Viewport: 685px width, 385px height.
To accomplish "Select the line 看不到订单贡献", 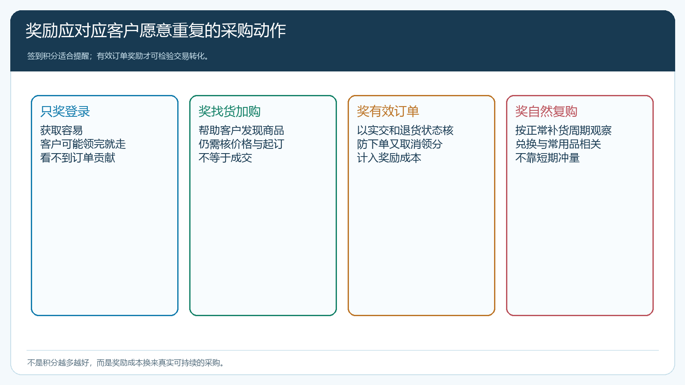I will click(77, 158).
